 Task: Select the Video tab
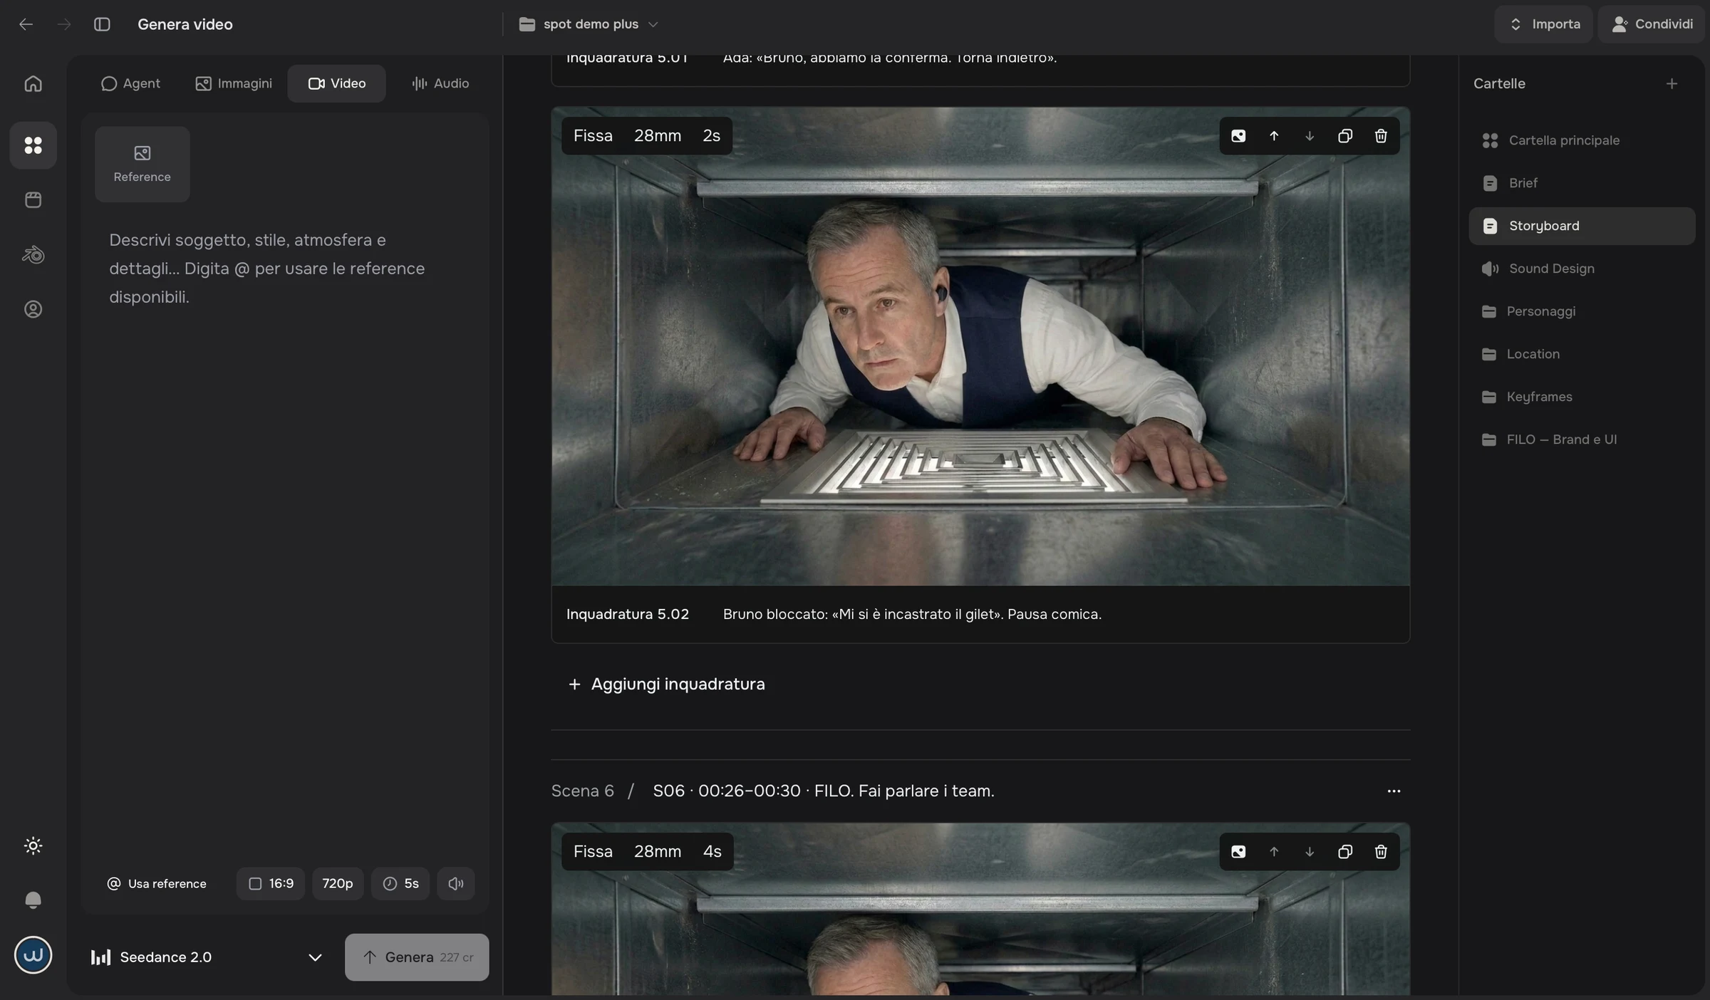(x=337, y=84)
